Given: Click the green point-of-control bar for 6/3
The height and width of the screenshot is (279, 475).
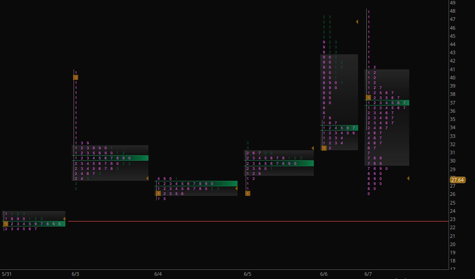Looking at the screenshot, I should click(110, 158).
